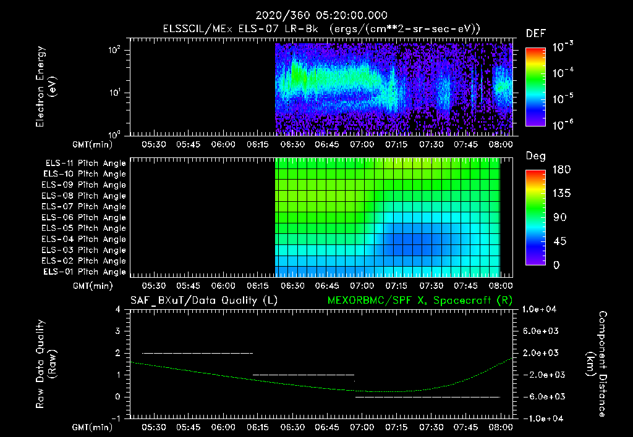Image resolution: width=633 pixels, height=437 pixels.
Task: Click the Deg label above pitch color bar
Action: [535, 156]
